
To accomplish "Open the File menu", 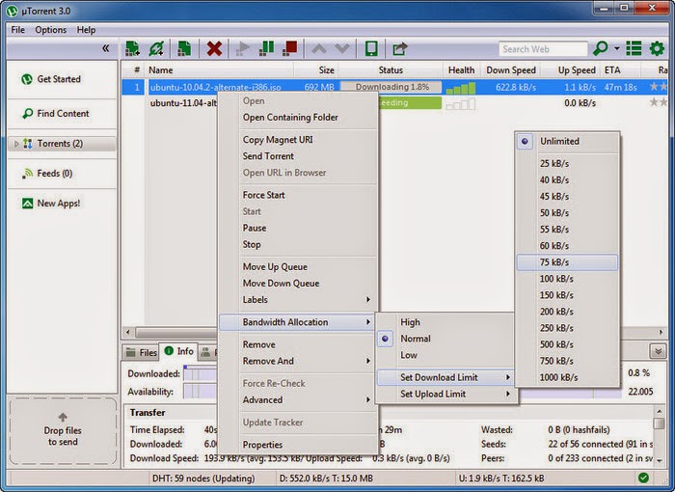I will [x=17, y=30].
